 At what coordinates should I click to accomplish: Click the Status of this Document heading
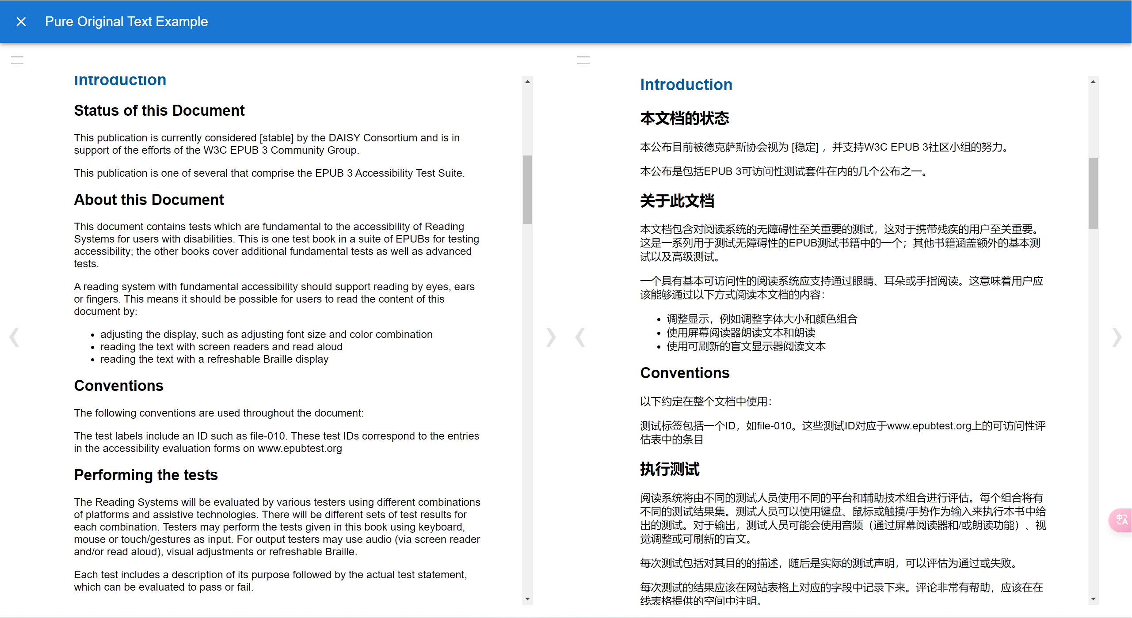click(159, 110)
